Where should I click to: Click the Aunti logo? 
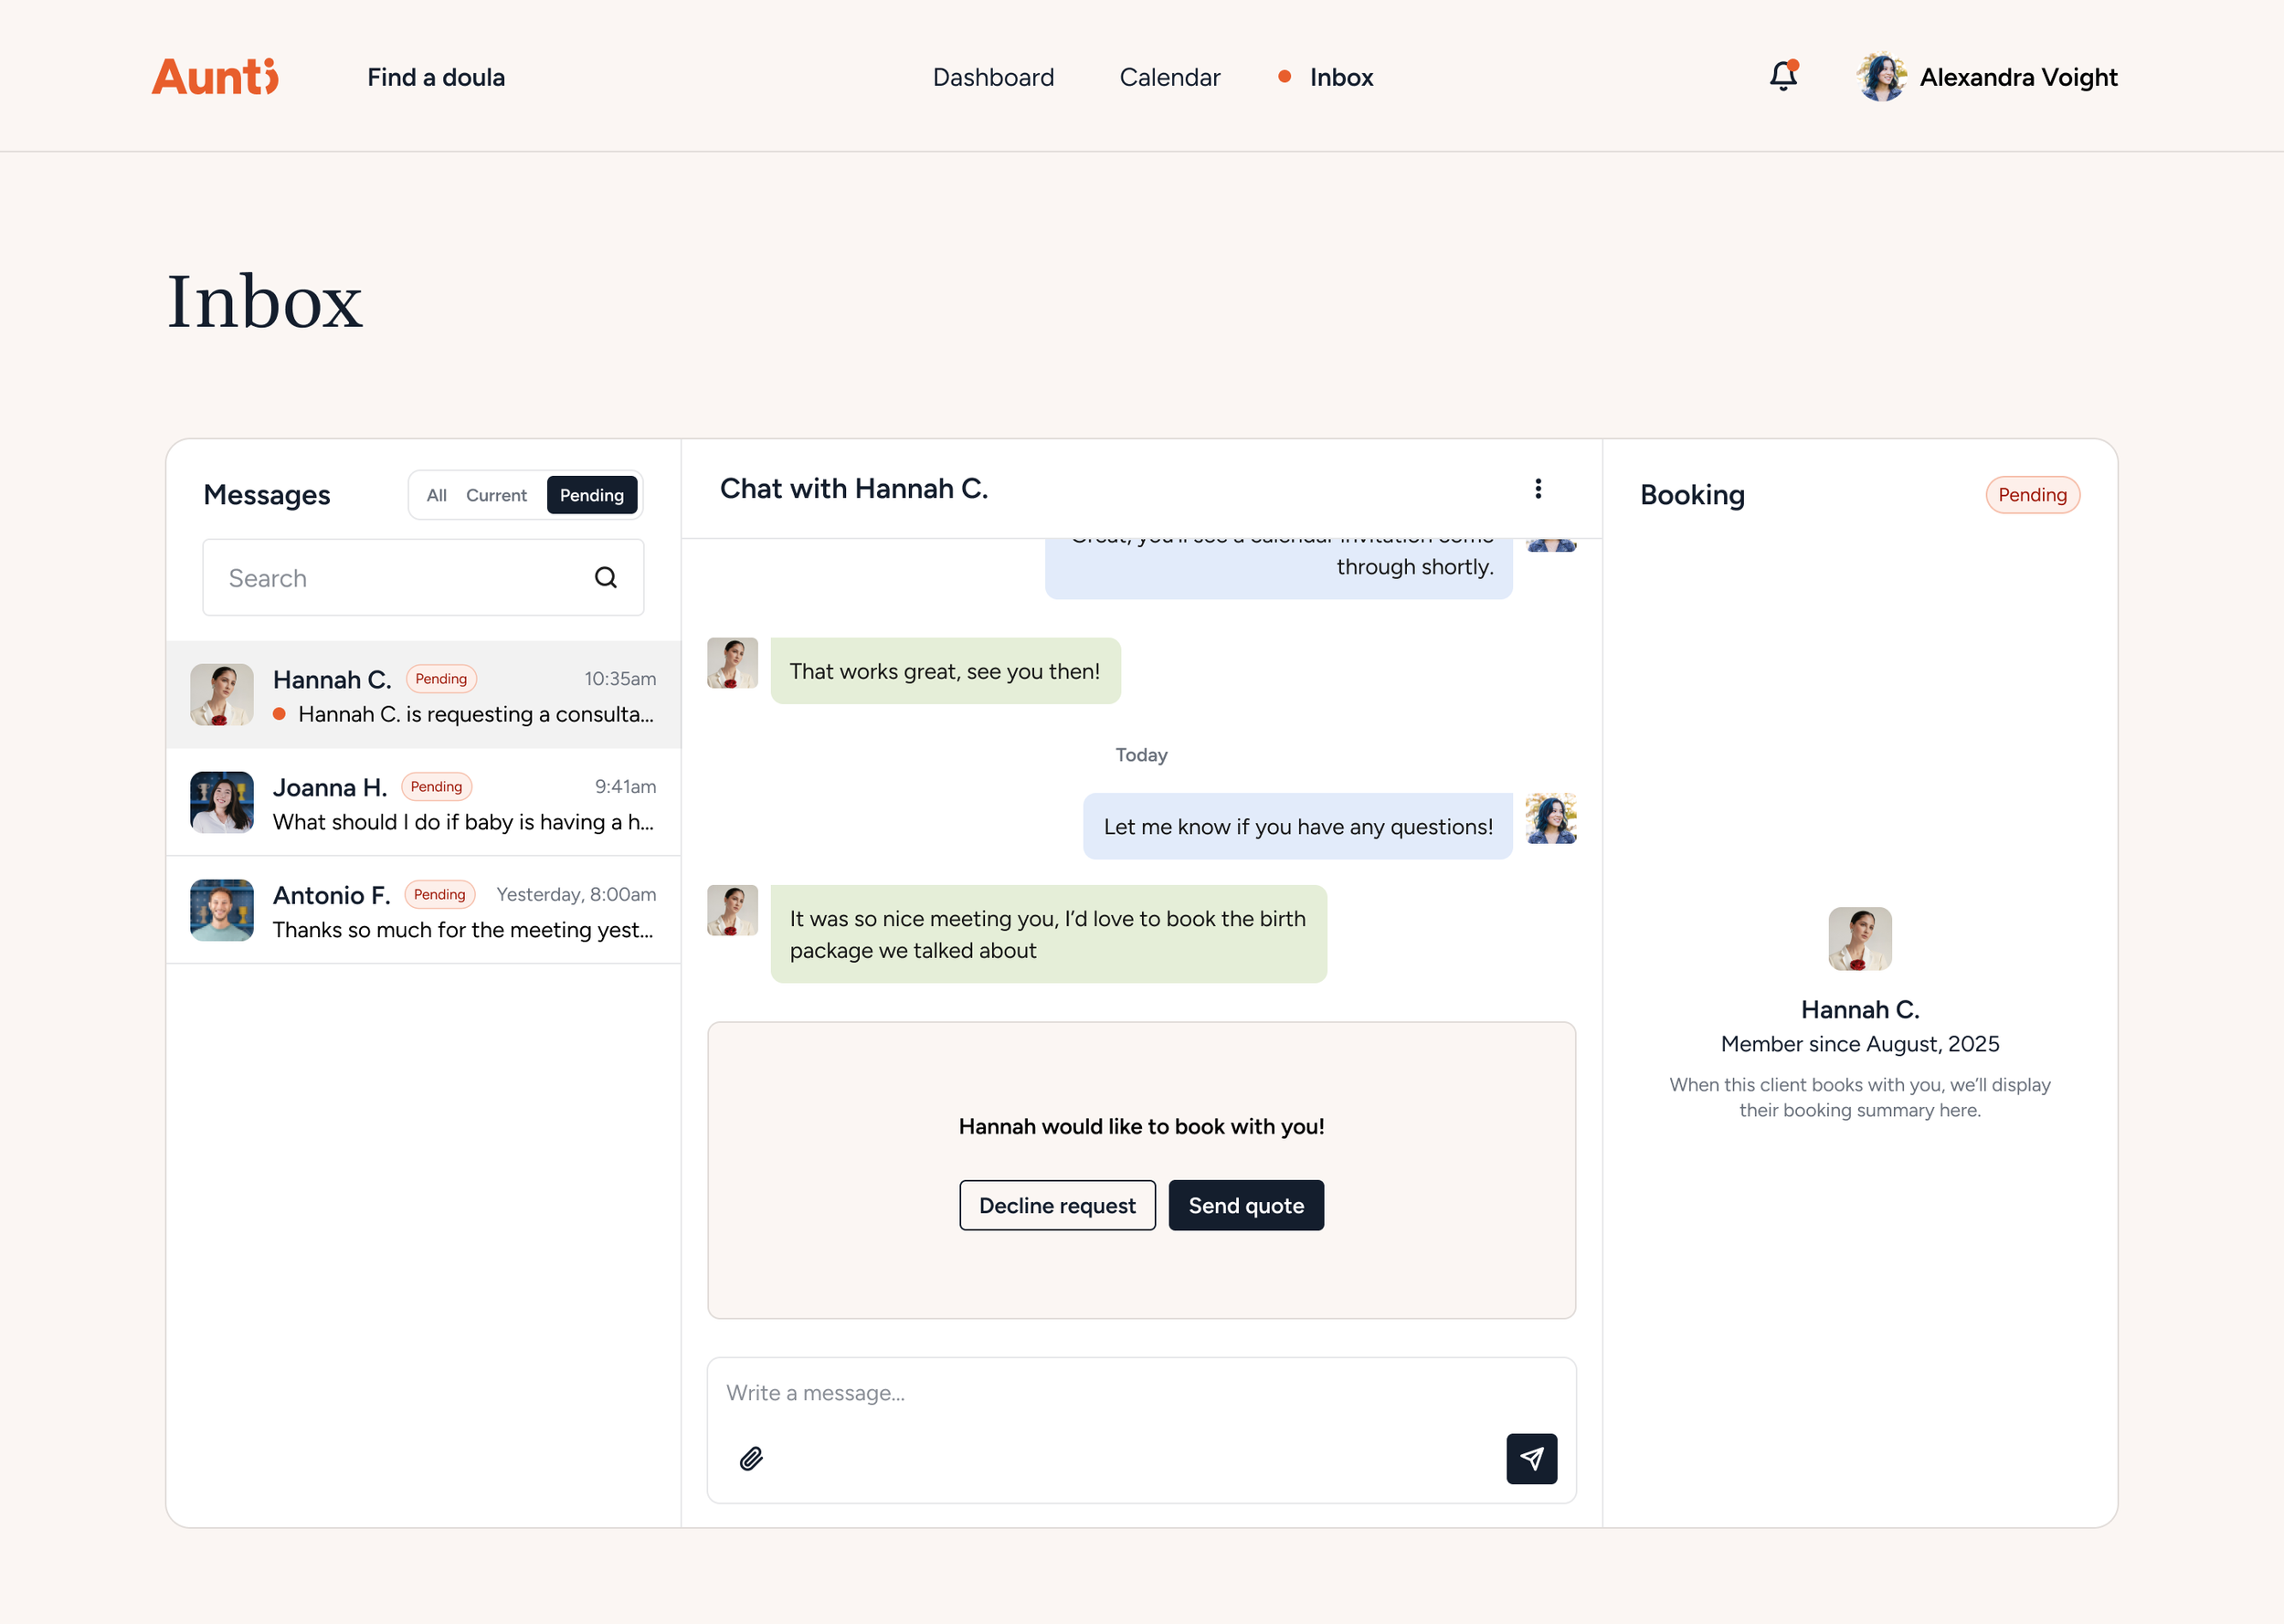(x=215, y=77)
